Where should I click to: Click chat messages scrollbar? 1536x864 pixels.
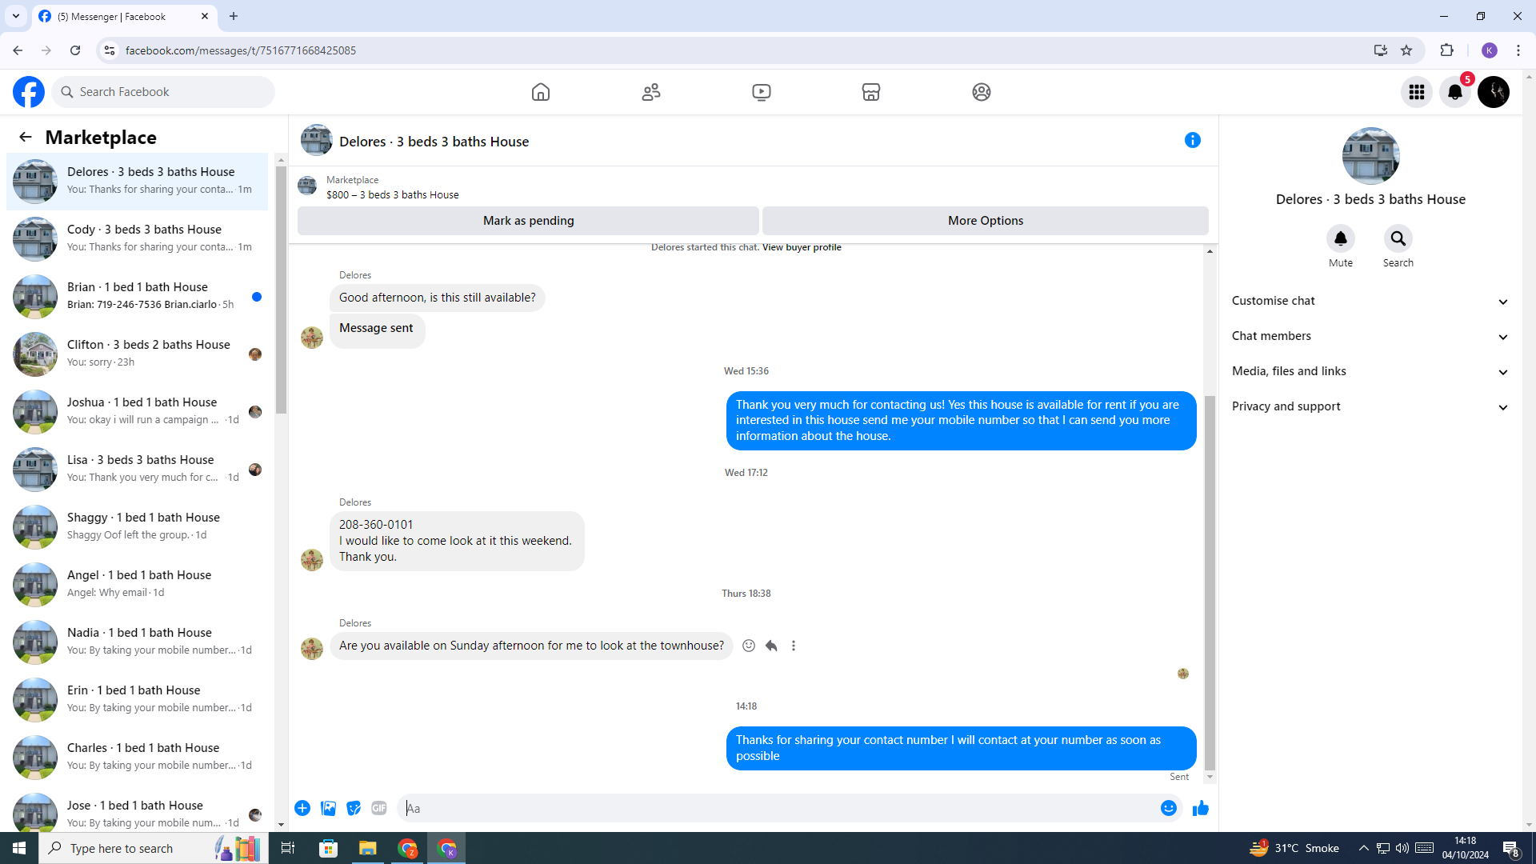pyautogui.click(x=1210, y=584)
